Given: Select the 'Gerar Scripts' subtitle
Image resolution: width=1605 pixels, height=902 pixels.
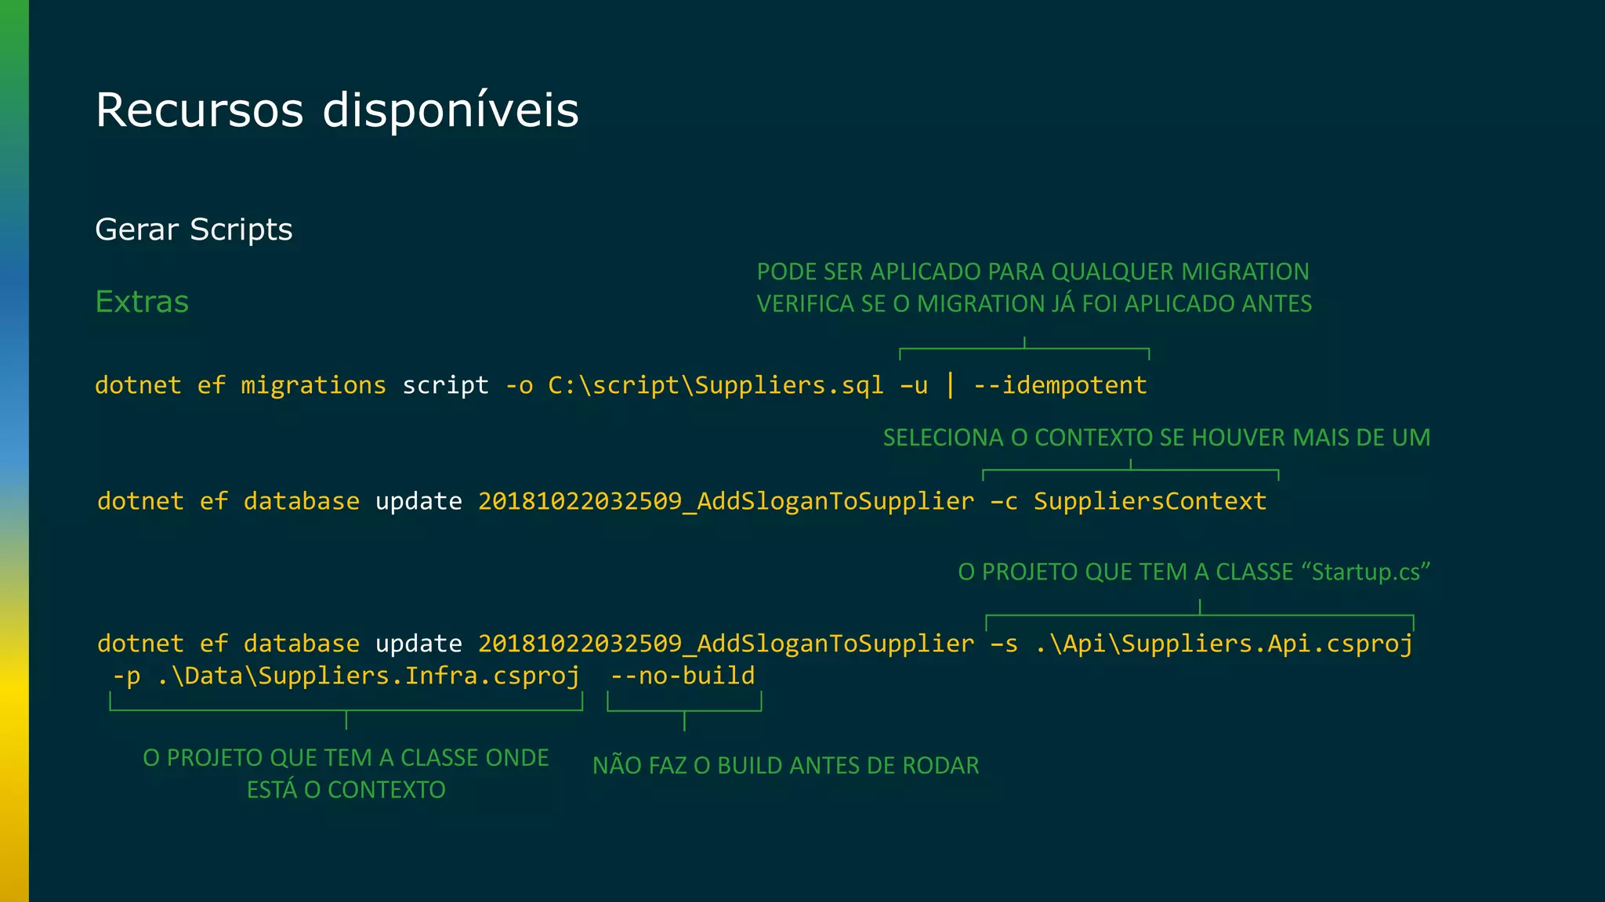Looking at the screenshot, I should tap(194, 229).
